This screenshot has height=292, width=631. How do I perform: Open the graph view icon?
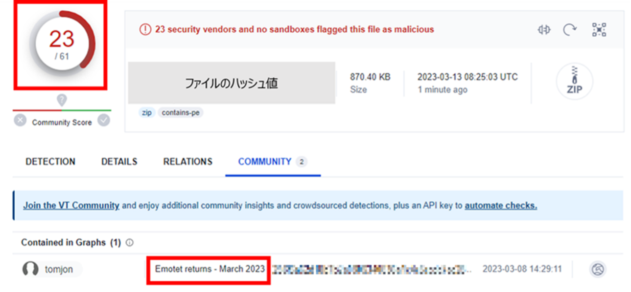pyautogui.click(x=599, y=30)
